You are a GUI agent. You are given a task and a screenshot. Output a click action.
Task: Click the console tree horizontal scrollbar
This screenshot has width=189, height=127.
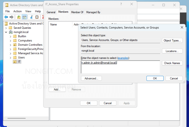coord(17,118)
